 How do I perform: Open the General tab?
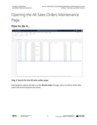(39, 33)
